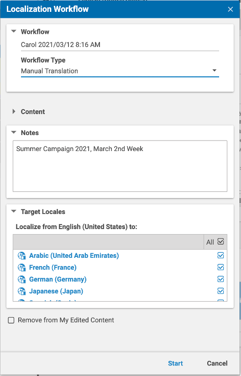Toggle the All locales checkbox
The height and width of the screenshot is (376, 241).
point(220,242)
